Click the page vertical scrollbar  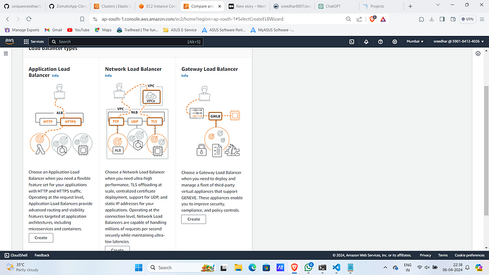(486, 151)
